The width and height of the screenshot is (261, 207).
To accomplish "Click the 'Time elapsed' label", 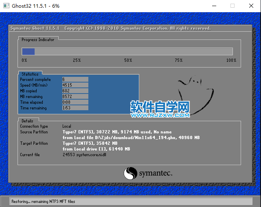I will coord(32,102).
